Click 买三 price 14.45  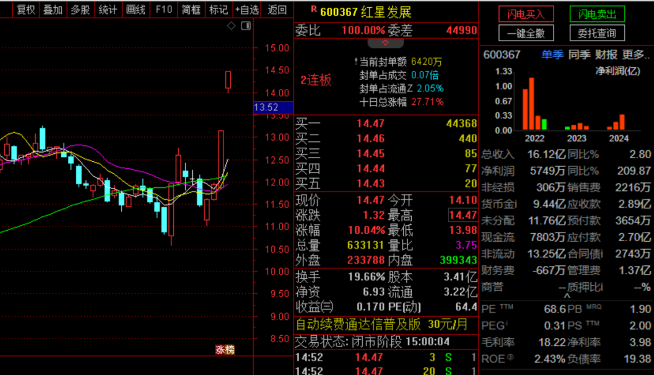pyautogui.click(x=371, y=153)
